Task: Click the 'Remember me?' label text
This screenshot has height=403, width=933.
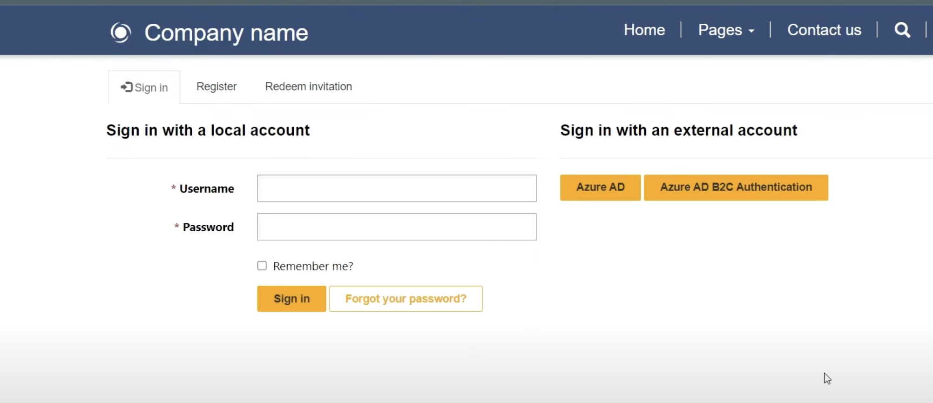Action: point(313,266)
